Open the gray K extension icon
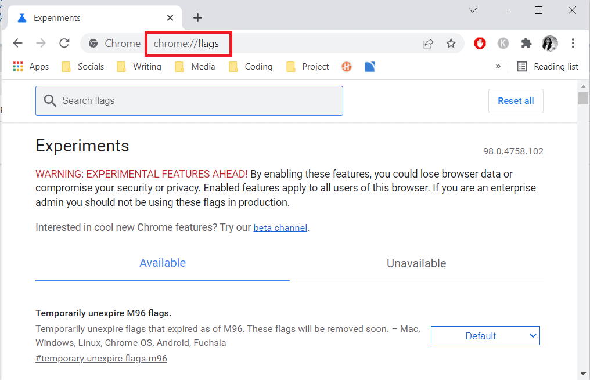This screenshot has height=380, width=590. coord(503,44)
